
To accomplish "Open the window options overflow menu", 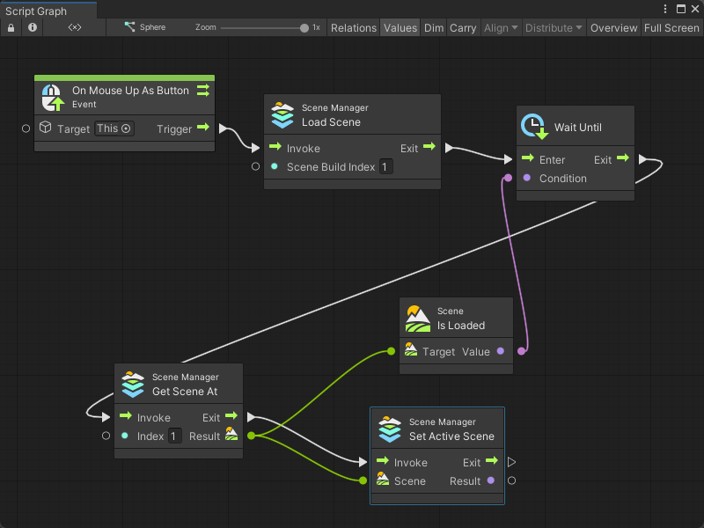I will pyautogui.click(x=666, y=9).
